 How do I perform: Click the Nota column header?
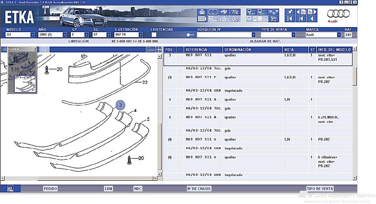[x=295, y=50]
